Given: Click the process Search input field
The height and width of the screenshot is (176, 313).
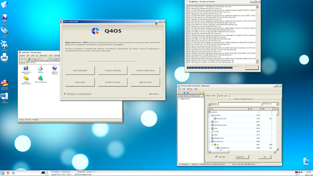Looking at the screenshot, I should (x=237, y=104).
